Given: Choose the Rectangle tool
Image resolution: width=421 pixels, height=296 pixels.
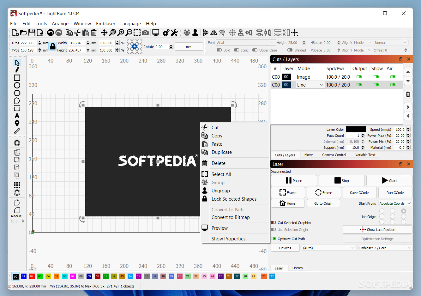Looking at the screenshot, I should tap(17, 78).
